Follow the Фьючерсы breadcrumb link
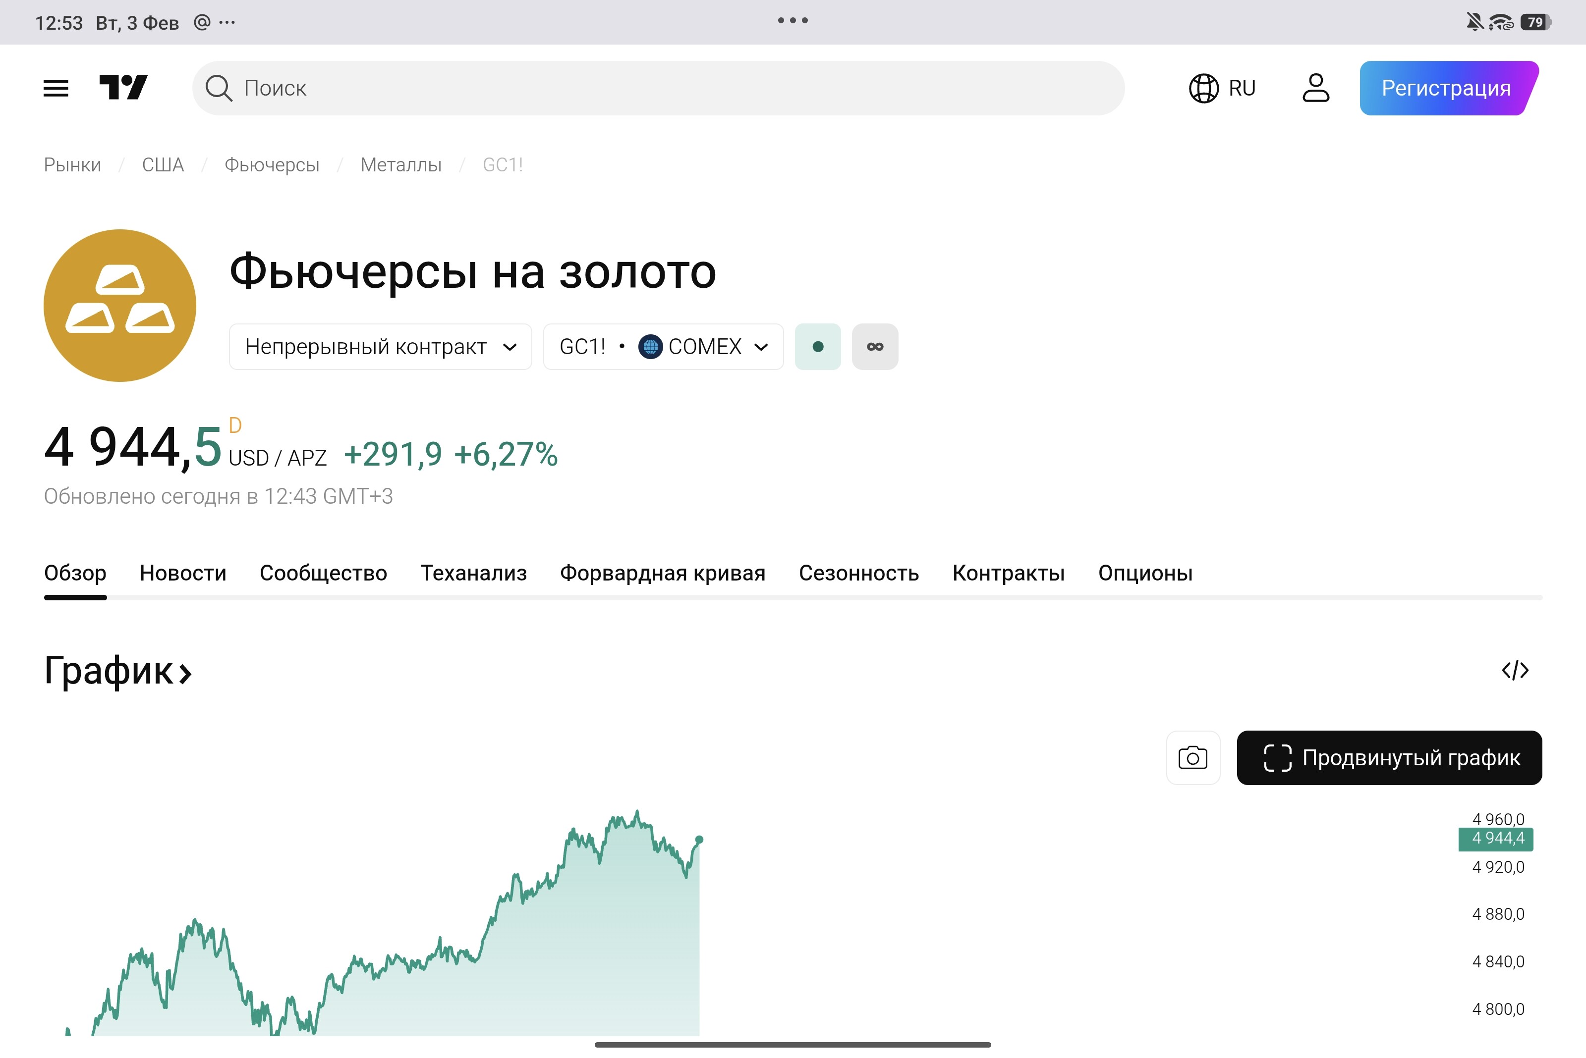 pyautogui.click(x=273, y=164)
